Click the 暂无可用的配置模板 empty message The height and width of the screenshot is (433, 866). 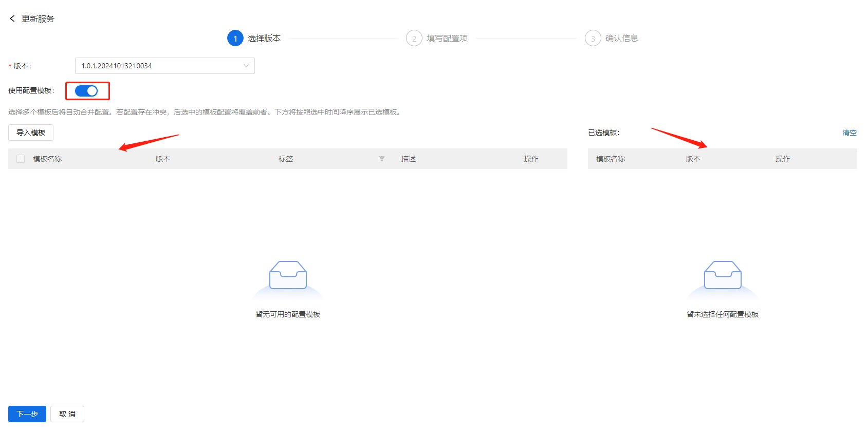coord(288,314)
